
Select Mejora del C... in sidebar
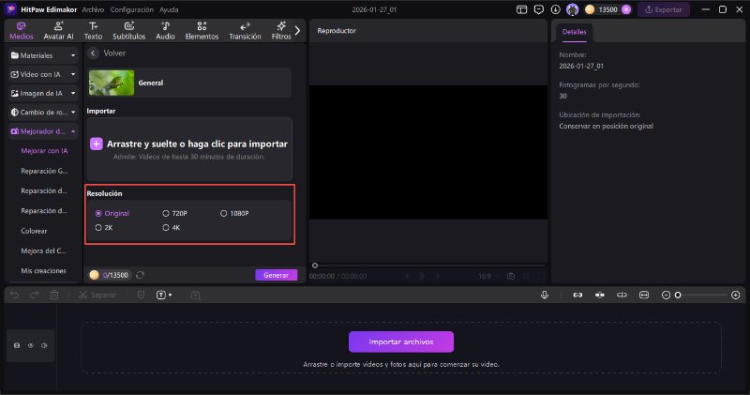tap(43, 251)
